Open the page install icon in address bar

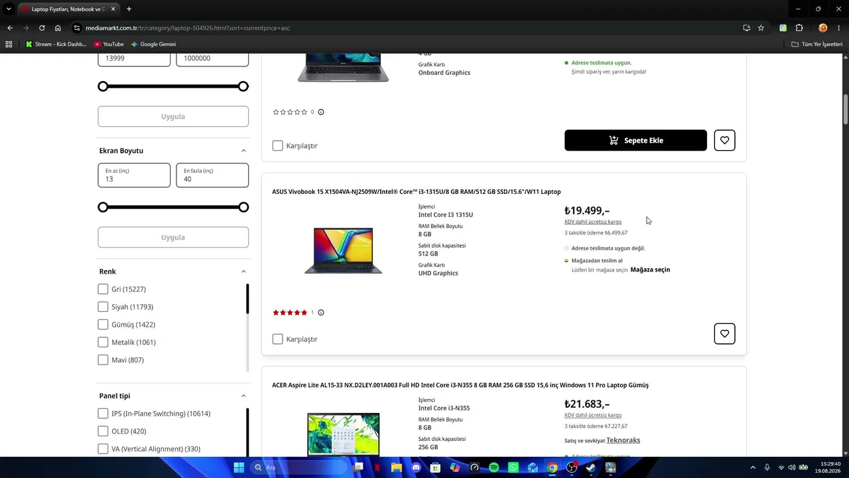coord(747,28)
